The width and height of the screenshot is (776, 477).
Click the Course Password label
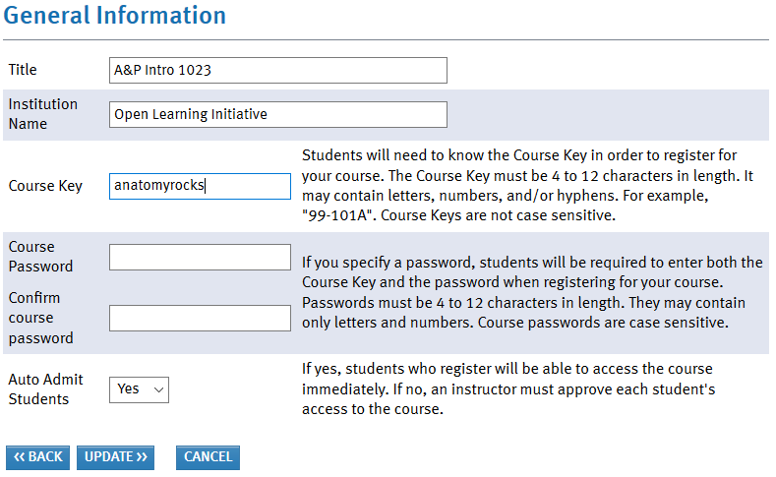pyautogui.click(x=40, y=257)
